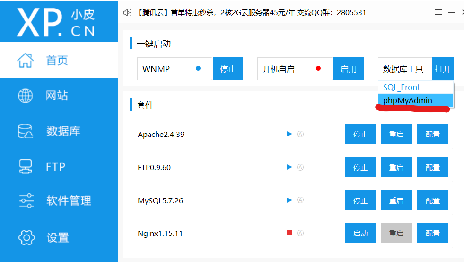Choose SQL_Front from the dropdown
464x262 pixels.
click(416, 87)
